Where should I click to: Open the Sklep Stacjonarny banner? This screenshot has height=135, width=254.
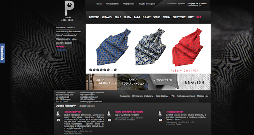(102, 82)
